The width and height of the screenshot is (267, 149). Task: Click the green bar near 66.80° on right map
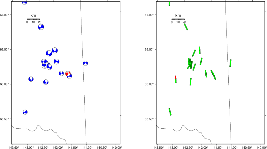coord(186,27)
